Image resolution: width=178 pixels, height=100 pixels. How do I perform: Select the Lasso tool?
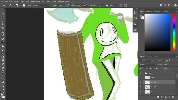coord(3,21)
